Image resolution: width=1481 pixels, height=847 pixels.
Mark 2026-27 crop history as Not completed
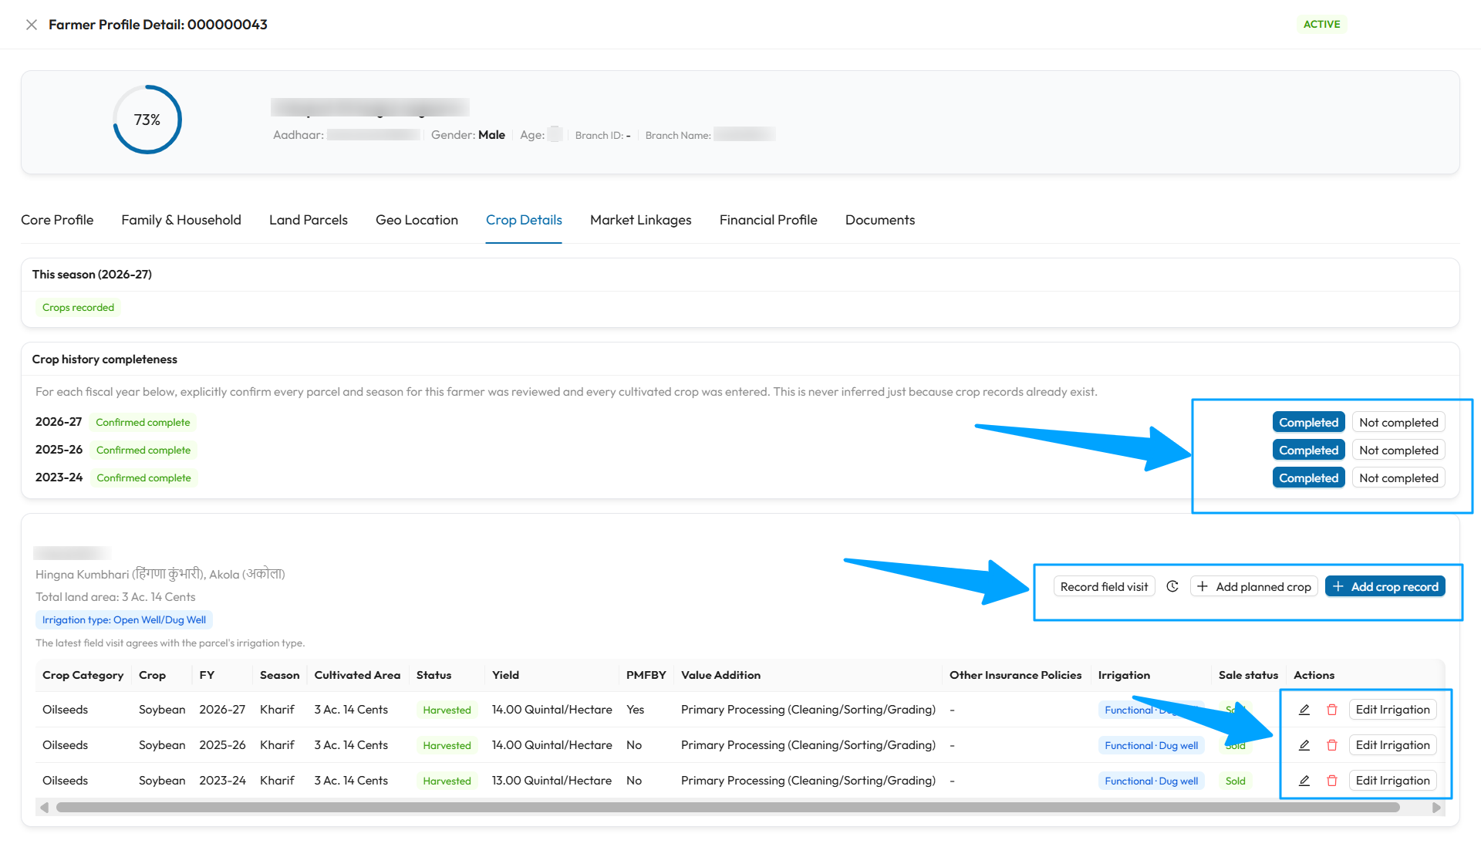1398,422
